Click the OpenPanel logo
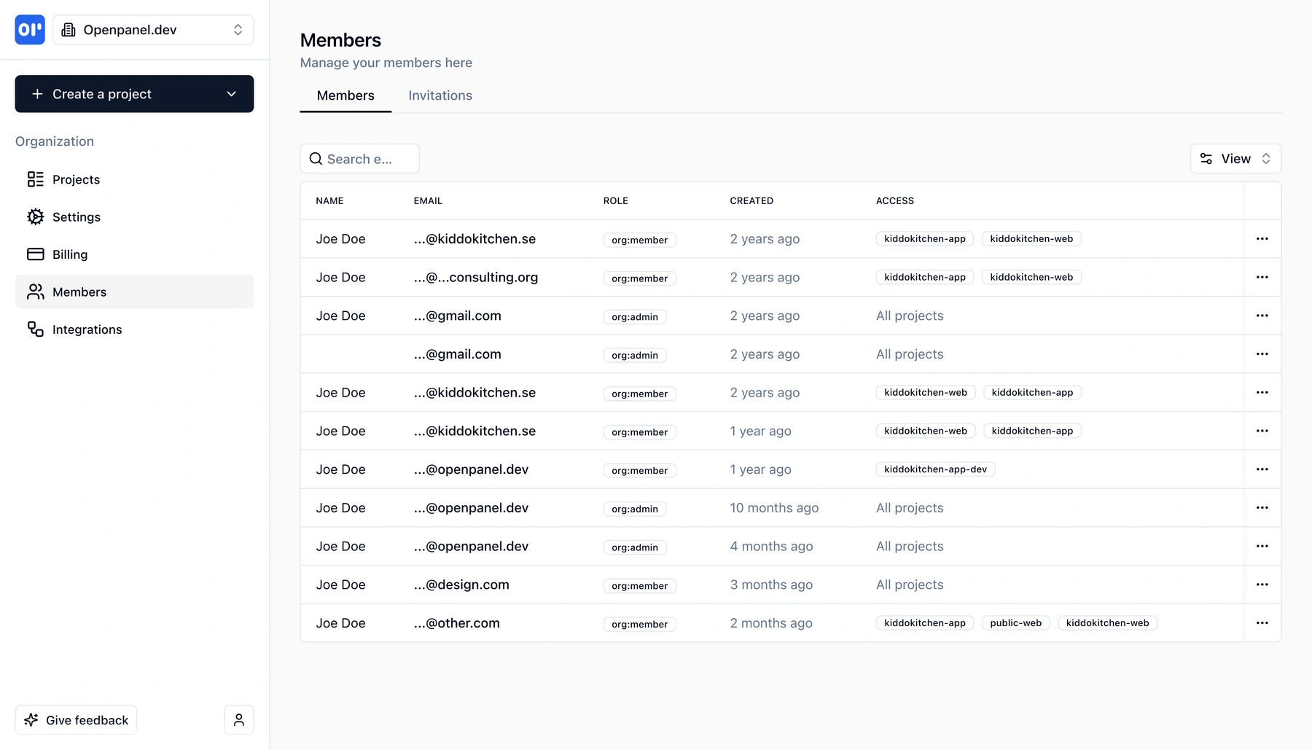This screenshot has width=1312, height=750. coord(29,30)
